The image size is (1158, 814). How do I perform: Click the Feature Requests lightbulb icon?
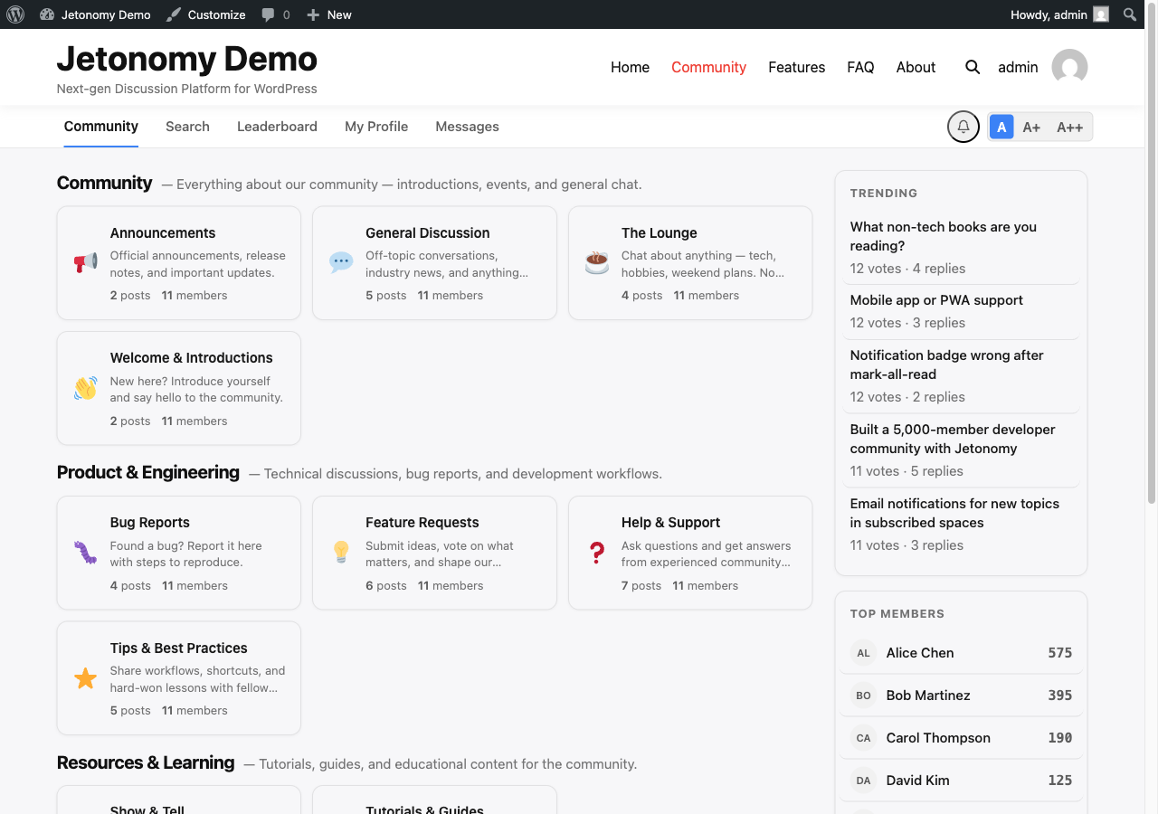(341, 553)
